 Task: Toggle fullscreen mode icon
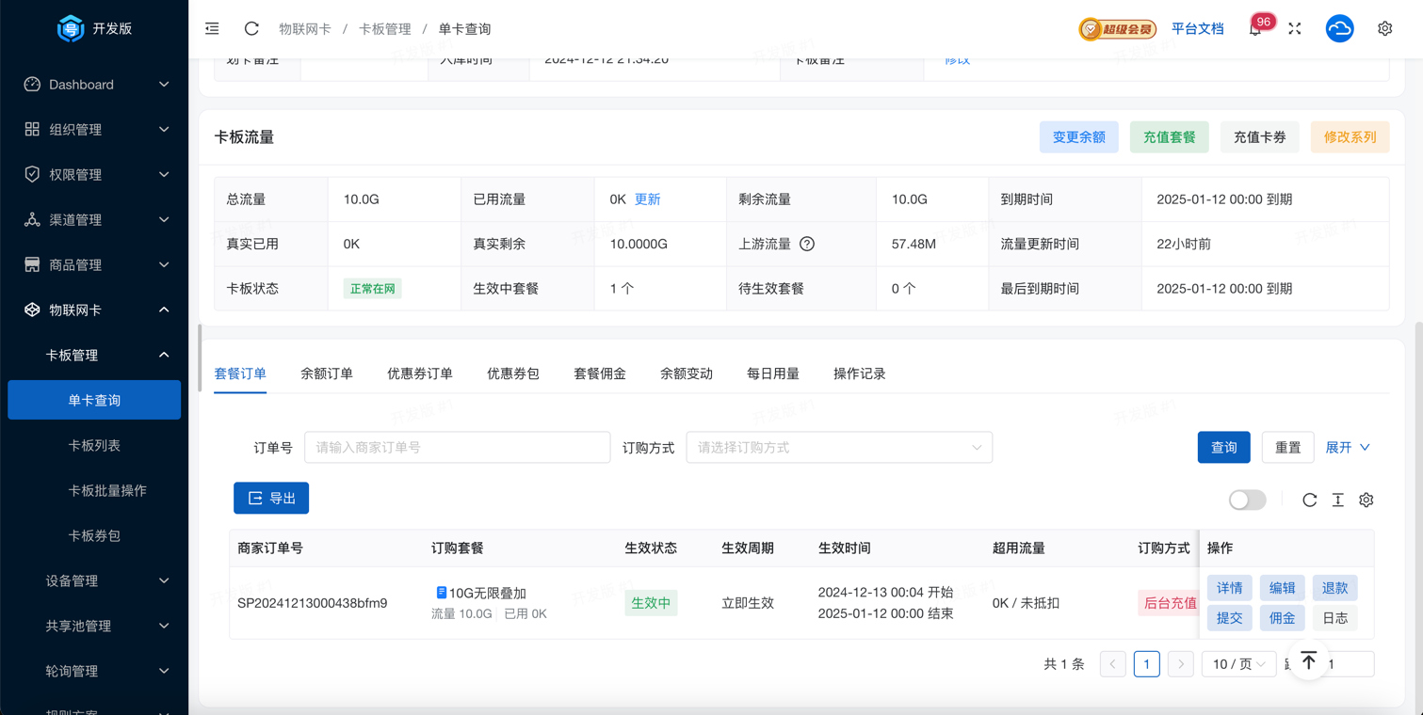point(1295,29)
